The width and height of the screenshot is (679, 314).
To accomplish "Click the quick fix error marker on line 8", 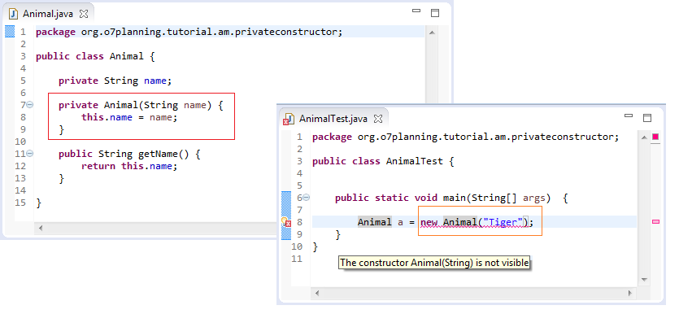I will pyautogui.click(x=286, y=223).
